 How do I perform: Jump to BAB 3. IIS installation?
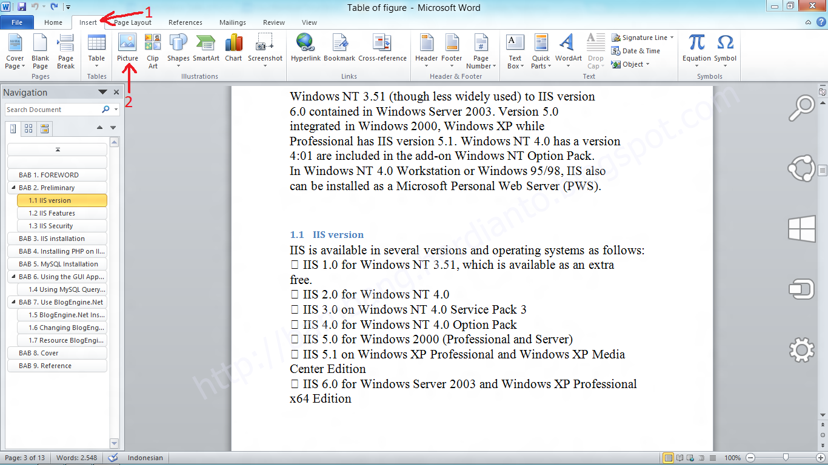pos(58,239)
